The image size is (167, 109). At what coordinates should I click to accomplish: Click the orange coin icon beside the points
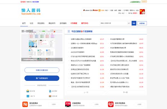[x=99, y=10]
